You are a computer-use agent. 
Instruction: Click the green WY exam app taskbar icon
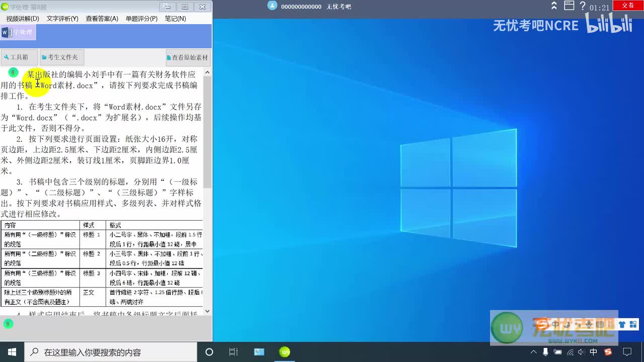(284, 352)
